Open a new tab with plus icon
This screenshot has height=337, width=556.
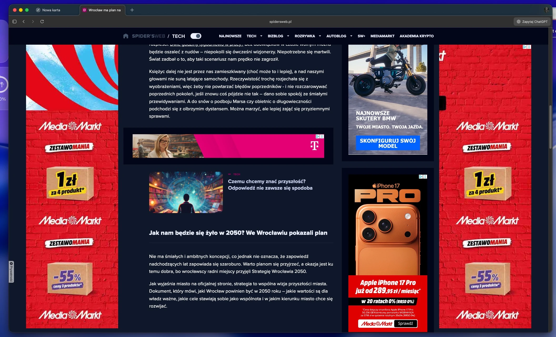(x=132, y=10)
